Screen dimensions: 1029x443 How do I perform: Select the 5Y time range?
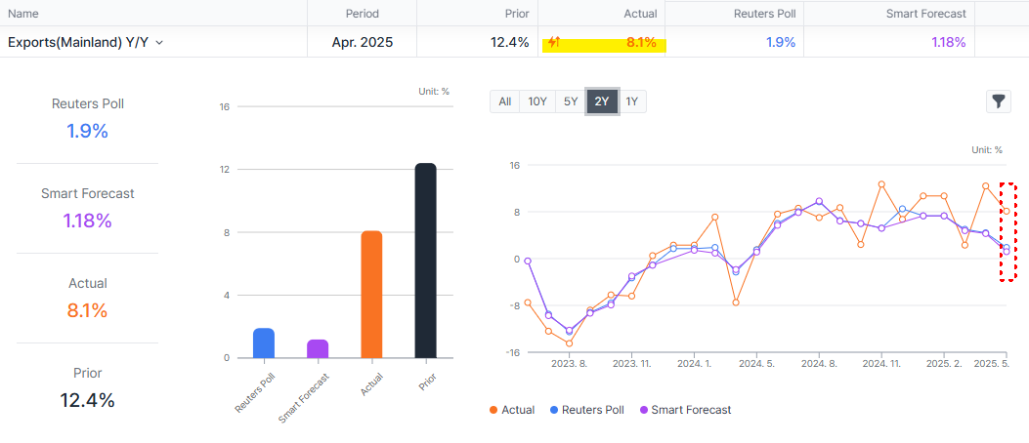point(570,101)
